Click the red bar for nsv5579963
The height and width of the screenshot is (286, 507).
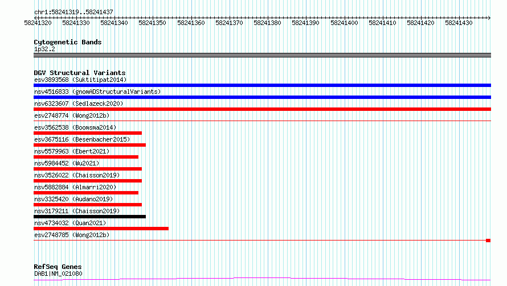pos(86,157)
